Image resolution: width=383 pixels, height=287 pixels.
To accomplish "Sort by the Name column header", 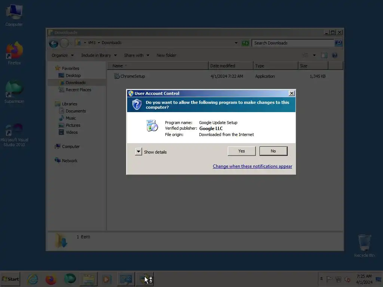I will click(158, 66).
